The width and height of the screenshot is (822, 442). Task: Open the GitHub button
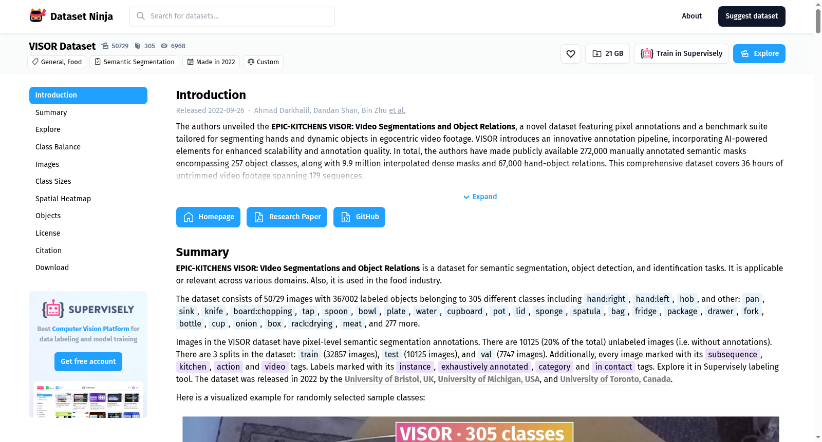[x=359, y=217]
